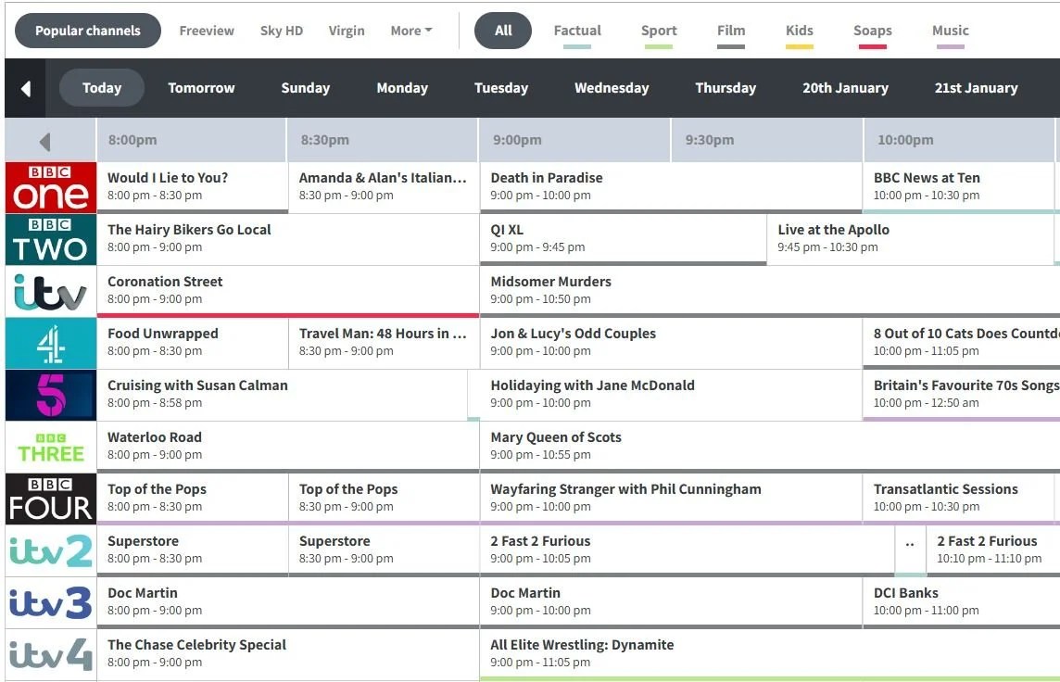
Task: Open All Elite Wrestling: Dynamite
Action: tap(770, 654)
